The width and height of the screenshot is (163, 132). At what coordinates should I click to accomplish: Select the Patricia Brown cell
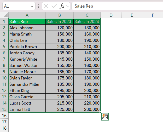coord(27,47)
